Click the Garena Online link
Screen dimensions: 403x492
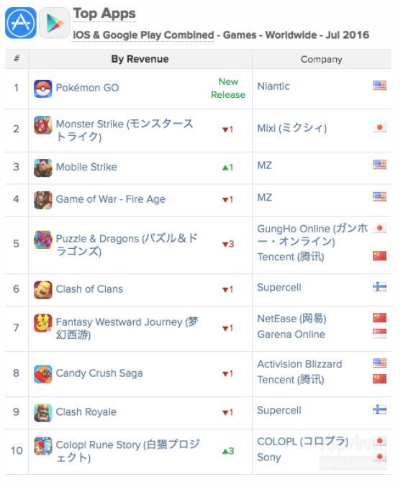(291, 334)
